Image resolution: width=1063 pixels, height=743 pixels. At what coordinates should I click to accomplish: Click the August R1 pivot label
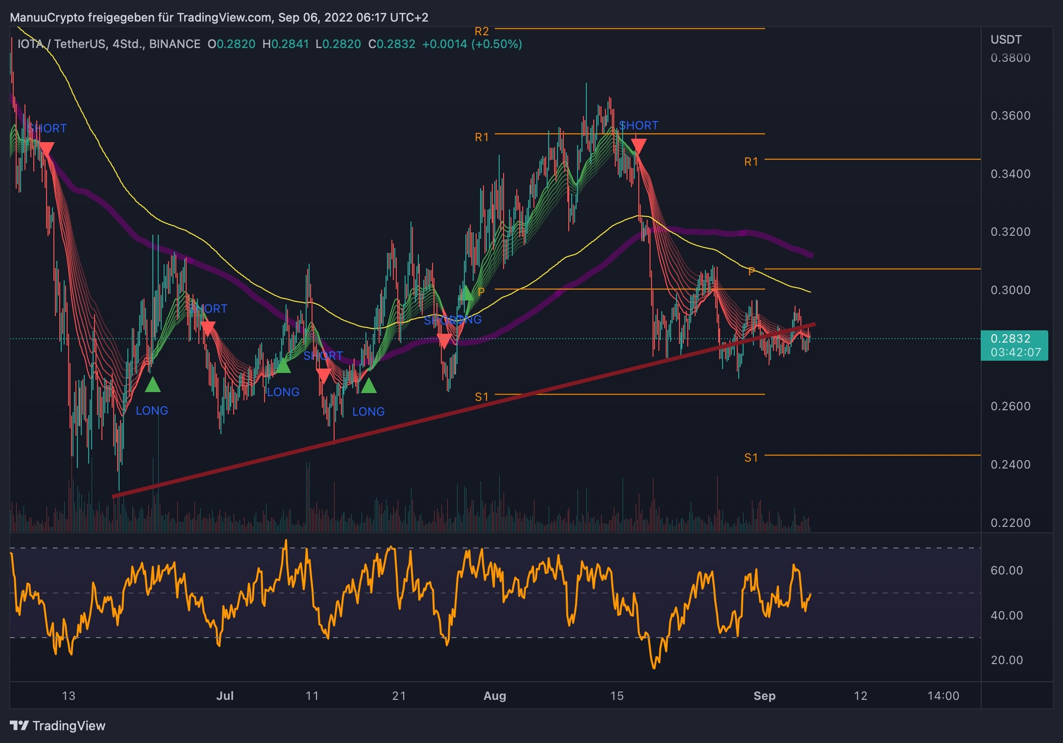(482, 137)
